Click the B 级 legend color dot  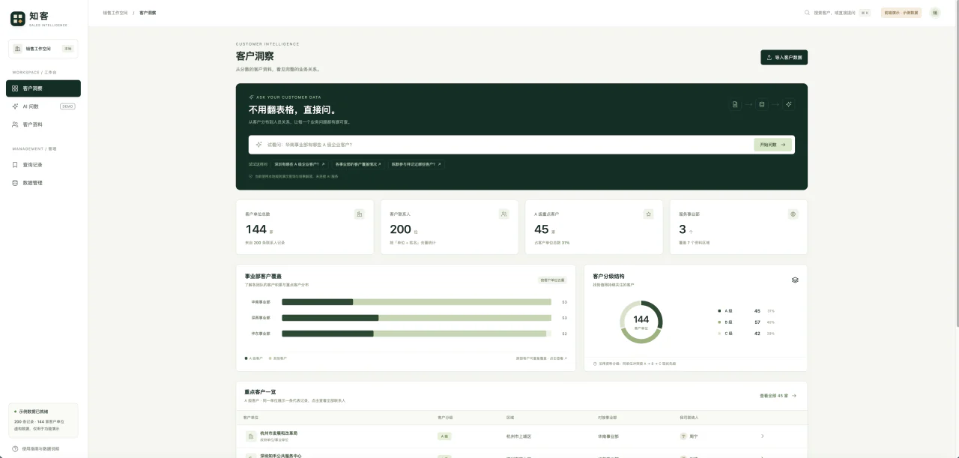click(719, 322)
